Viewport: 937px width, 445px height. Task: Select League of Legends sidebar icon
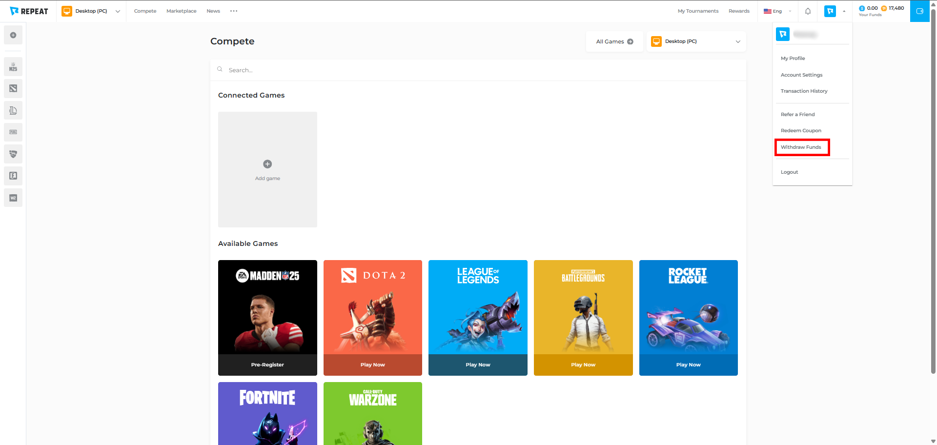pyautogui.click(x=13, y=110)
